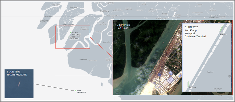
Task: Click the small vessel in the satellite river channel
Action: pyautogui.click(x=163, y=43)
